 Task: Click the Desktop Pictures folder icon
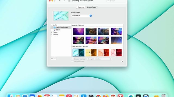click(x=54, y=27)
